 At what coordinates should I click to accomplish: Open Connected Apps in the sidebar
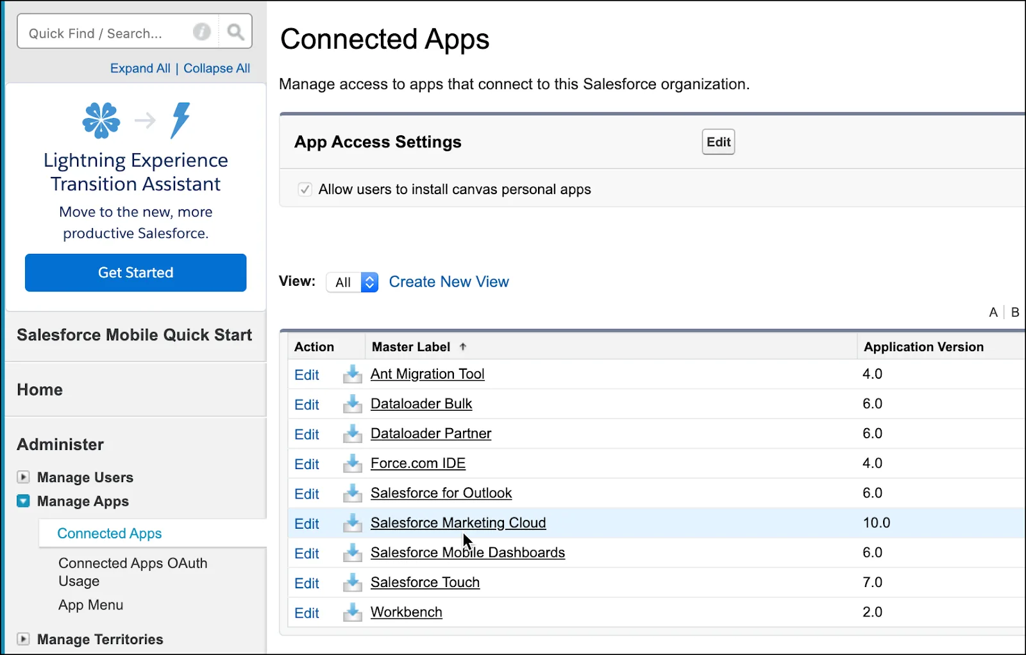(109, 533)
